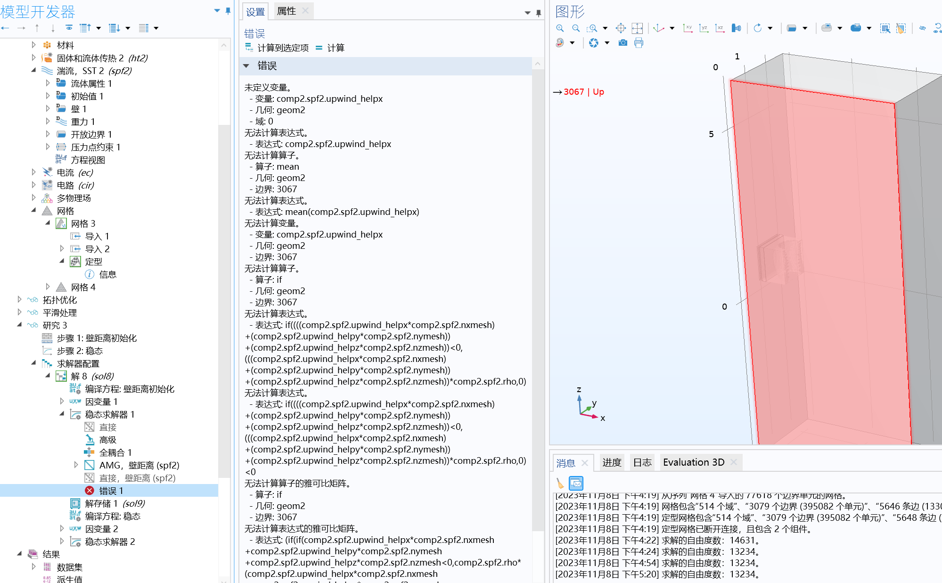
Task: Click the zoom out icon
Action: pos(576,28)
